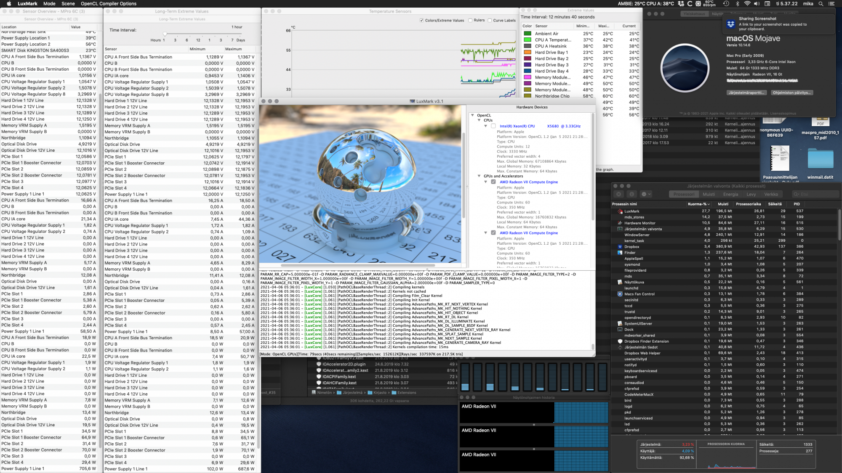842x473 pixels.
Task: Adjust the Time Interval slider in Long-Term Extreme Values
Action: coord(165,34)
